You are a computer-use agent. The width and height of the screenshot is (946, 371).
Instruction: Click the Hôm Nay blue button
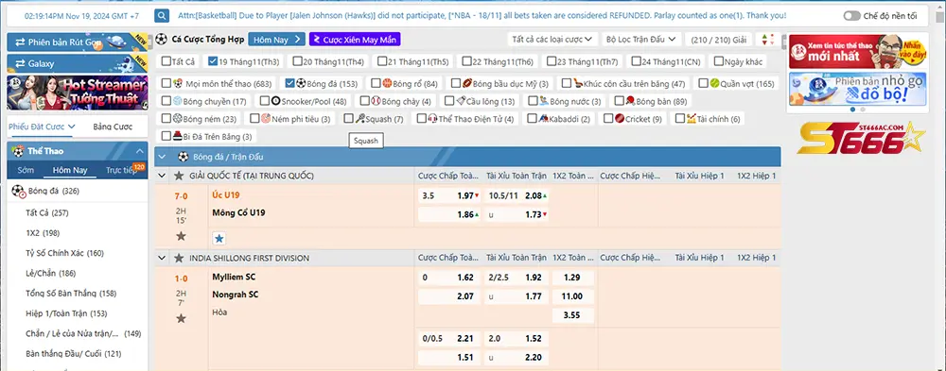[x=276, y=39]
